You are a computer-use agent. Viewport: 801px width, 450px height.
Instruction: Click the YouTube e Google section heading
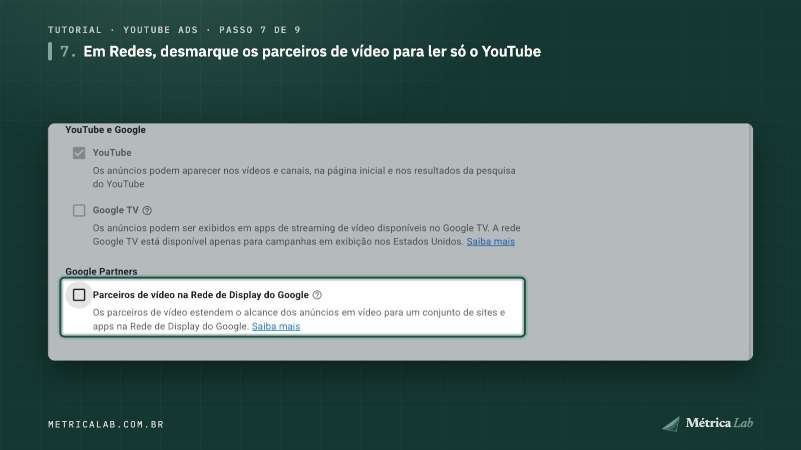coord(106,129)
